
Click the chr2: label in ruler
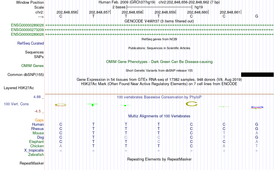pos(40,12)
